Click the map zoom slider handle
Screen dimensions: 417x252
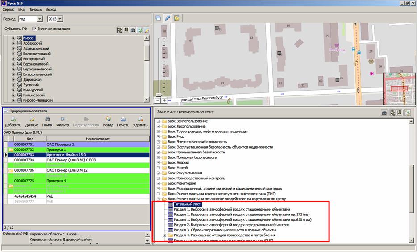tap(159, 95)
